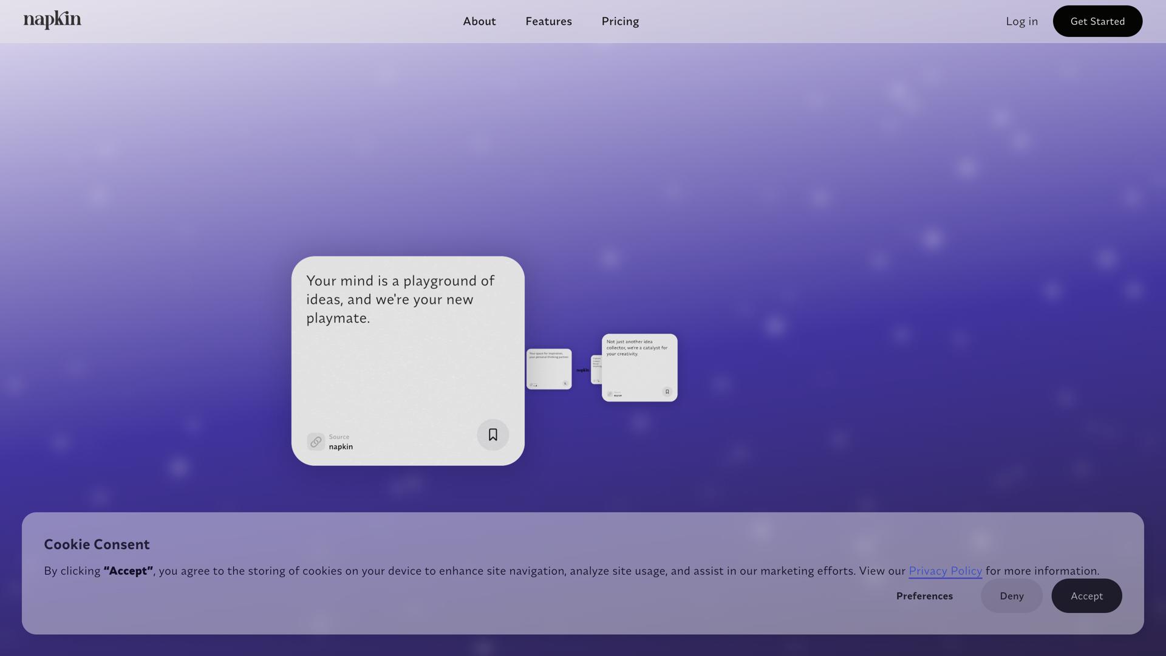Accept cookies
This screenshot has width=1166, height=656.
point(1086,596)
